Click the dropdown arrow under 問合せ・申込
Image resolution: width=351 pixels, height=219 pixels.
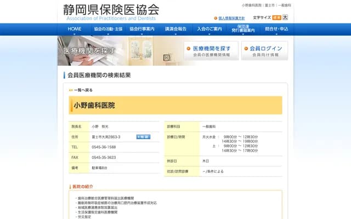[276, 34]
